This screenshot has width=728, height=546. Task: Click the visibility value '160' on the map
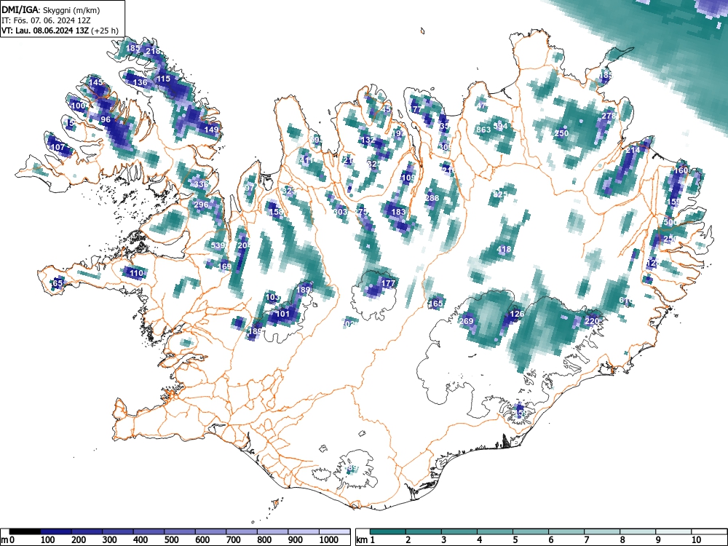click(x=681, y=170)
